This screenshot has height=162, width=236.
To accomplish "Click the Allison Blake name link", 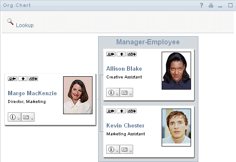I will 124,69.
